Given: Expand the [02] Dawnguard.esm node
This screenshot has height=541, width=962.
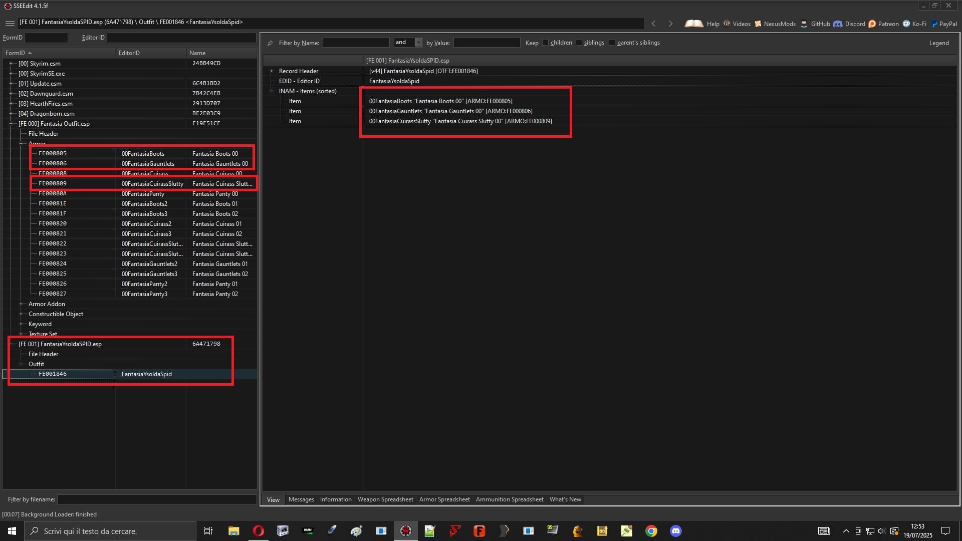Looking at the screenshot, I should (11, 94).
